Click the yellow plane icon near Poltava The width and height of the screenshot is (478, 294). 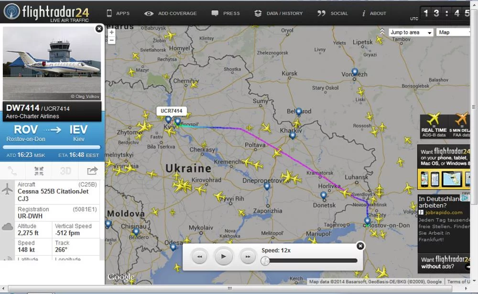tap(277, 152)
